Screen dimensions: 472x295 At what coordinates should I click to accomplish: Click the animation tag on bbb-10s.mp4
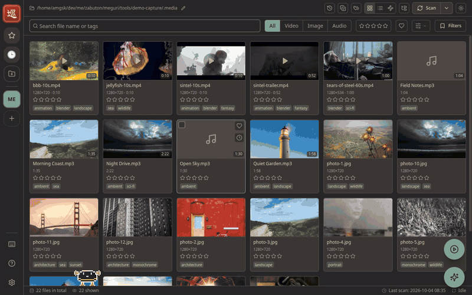(x=43, y=108)
